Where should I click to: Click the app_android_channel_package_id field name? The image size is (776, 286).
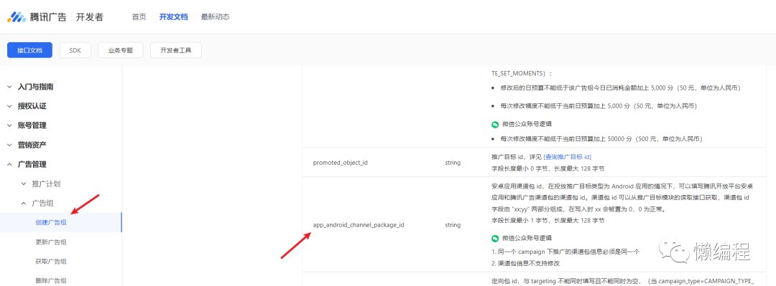pos(359,225)
